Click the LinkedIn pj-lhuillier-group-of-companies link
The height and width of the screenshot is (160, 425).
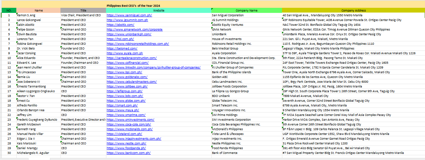154,67
